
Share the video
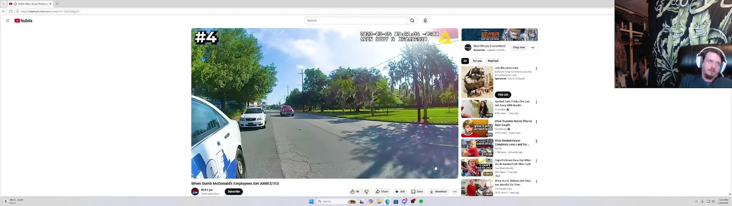click(x=382, y=192)
